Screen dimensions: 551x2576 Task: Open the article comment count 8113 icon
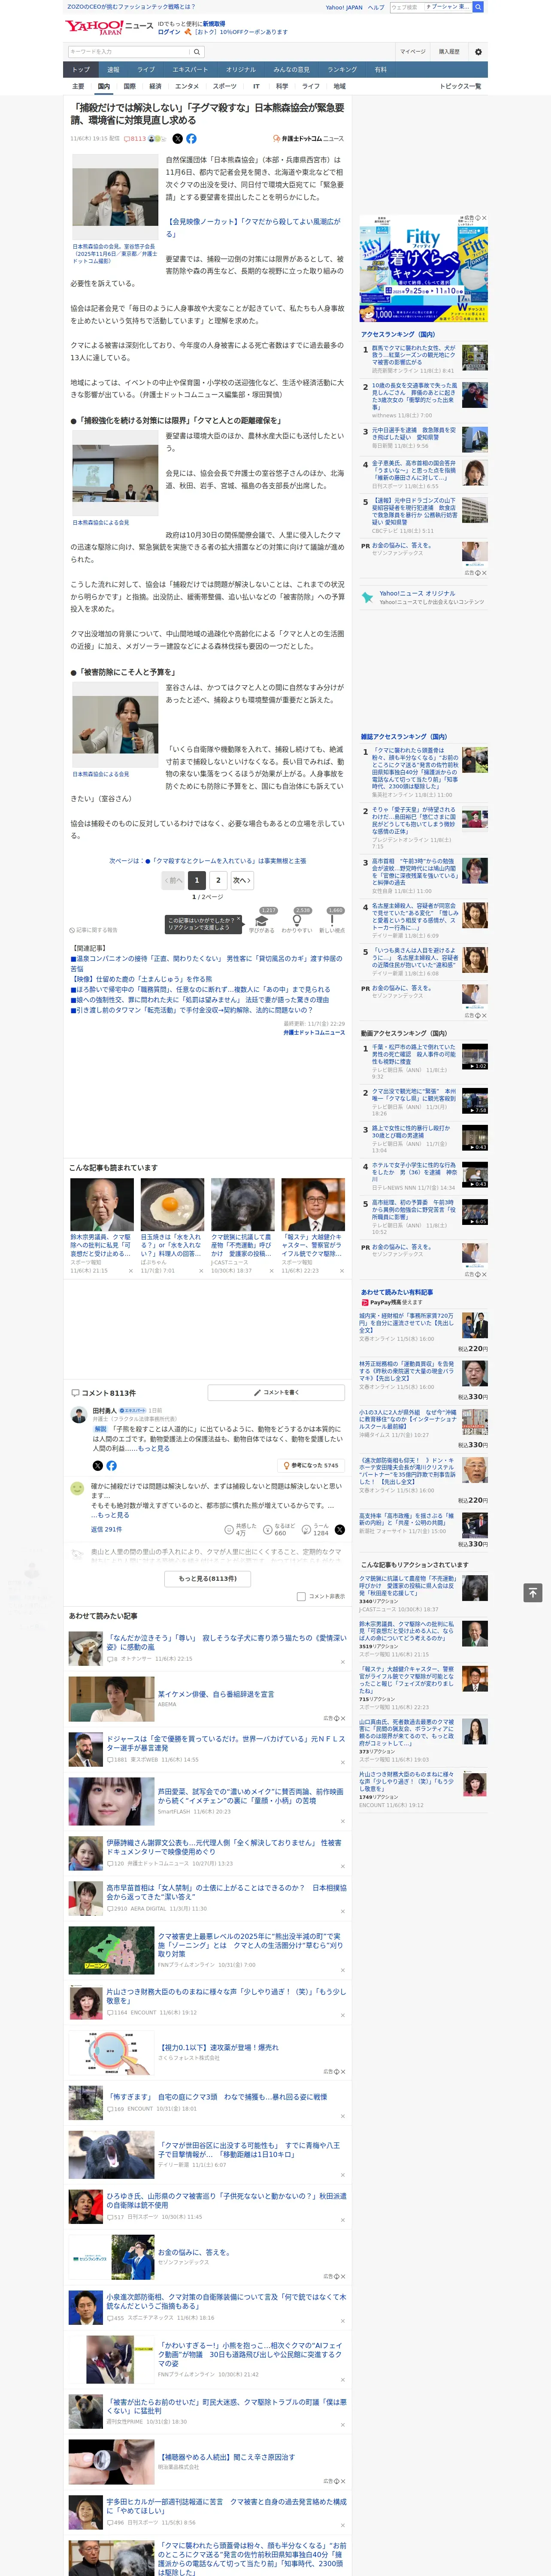tap(135, 139)
